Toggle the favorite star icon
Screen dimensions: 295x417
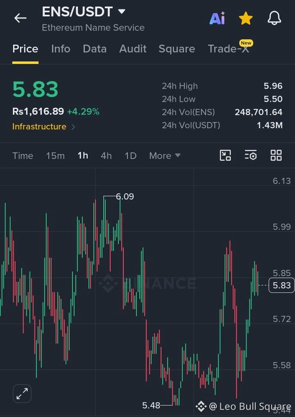(246, 18)
